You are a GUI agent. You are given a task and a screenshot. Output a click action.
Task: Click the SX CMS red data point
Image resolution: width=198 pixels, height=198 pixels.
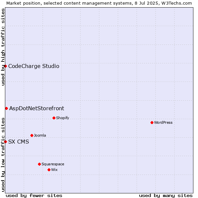coord(5,142)
